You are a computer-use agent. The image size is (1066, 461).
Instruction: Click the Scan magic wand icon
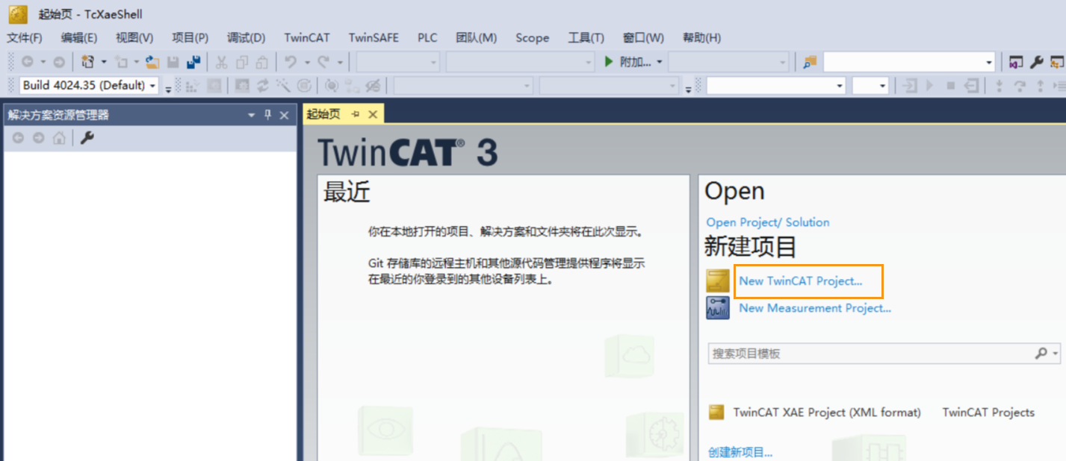point(283,86)
